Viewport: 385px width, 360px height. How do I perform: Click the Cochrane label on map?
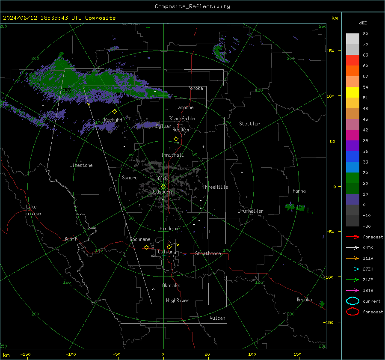(x=140, y=239)
